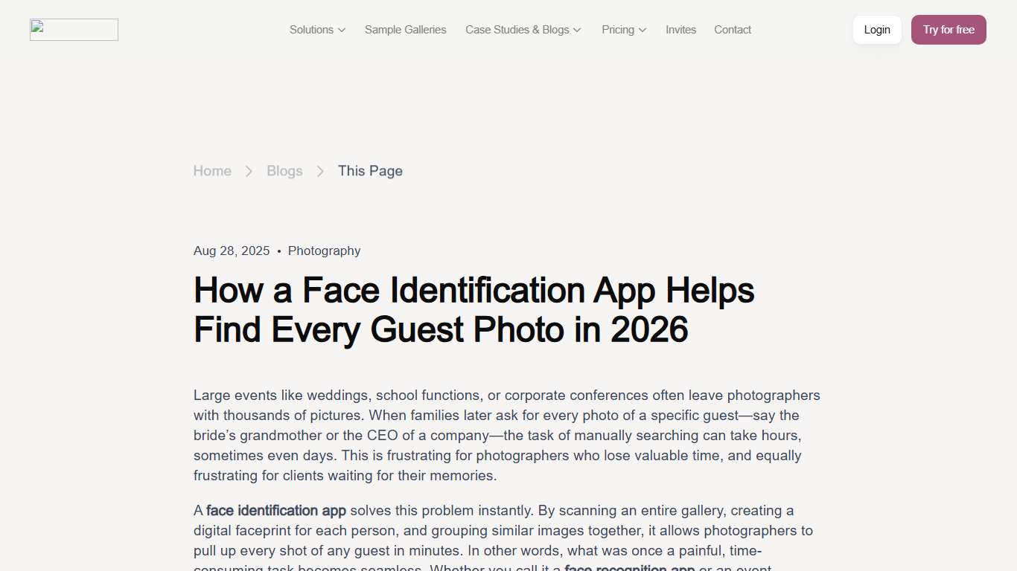Click the blog post date Aug 28, 2025
1017x571 pixels.
[231, 251]
